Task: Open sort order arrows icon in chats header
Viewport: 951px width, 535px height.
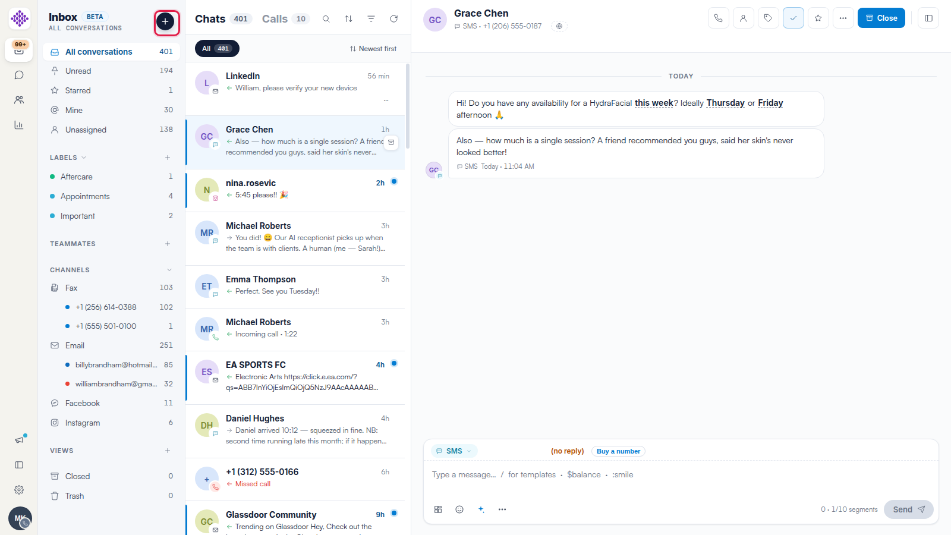Action: (348, 19)
